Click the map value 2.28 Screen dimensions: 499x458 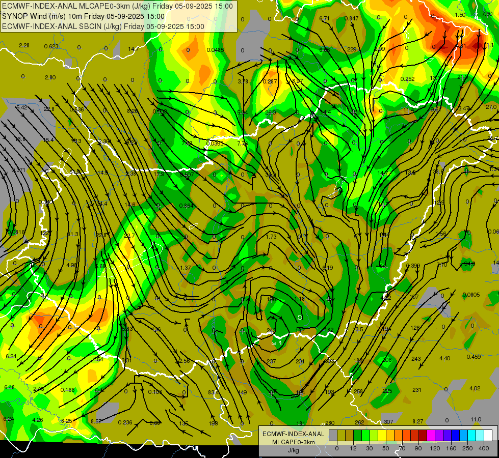click(24, 45)
